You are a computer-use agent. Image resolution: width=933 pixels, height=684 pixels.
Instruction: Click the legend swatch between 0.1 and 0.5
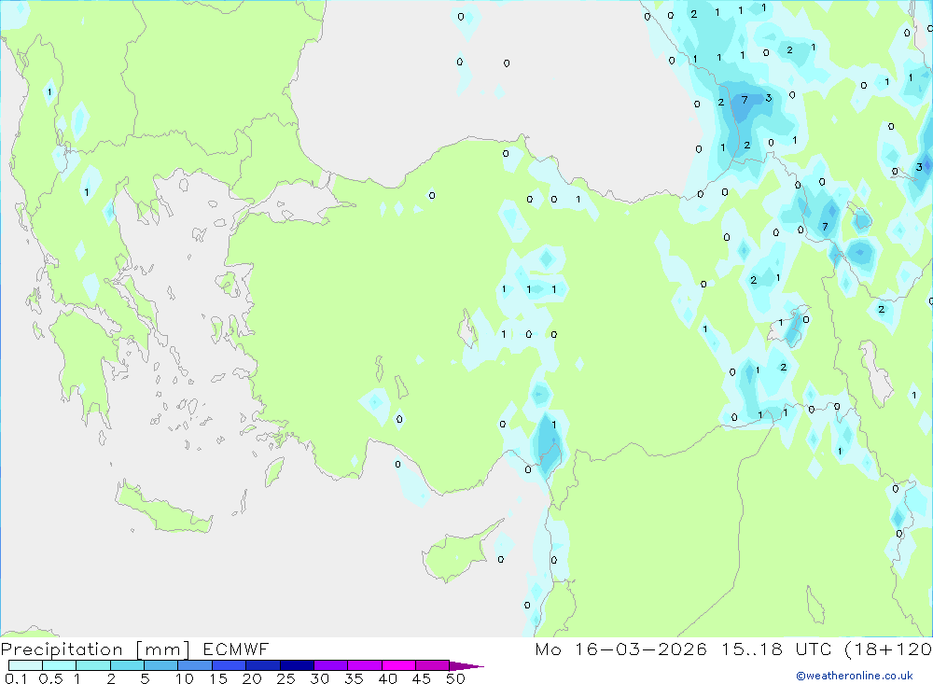(x=25, y=665)
